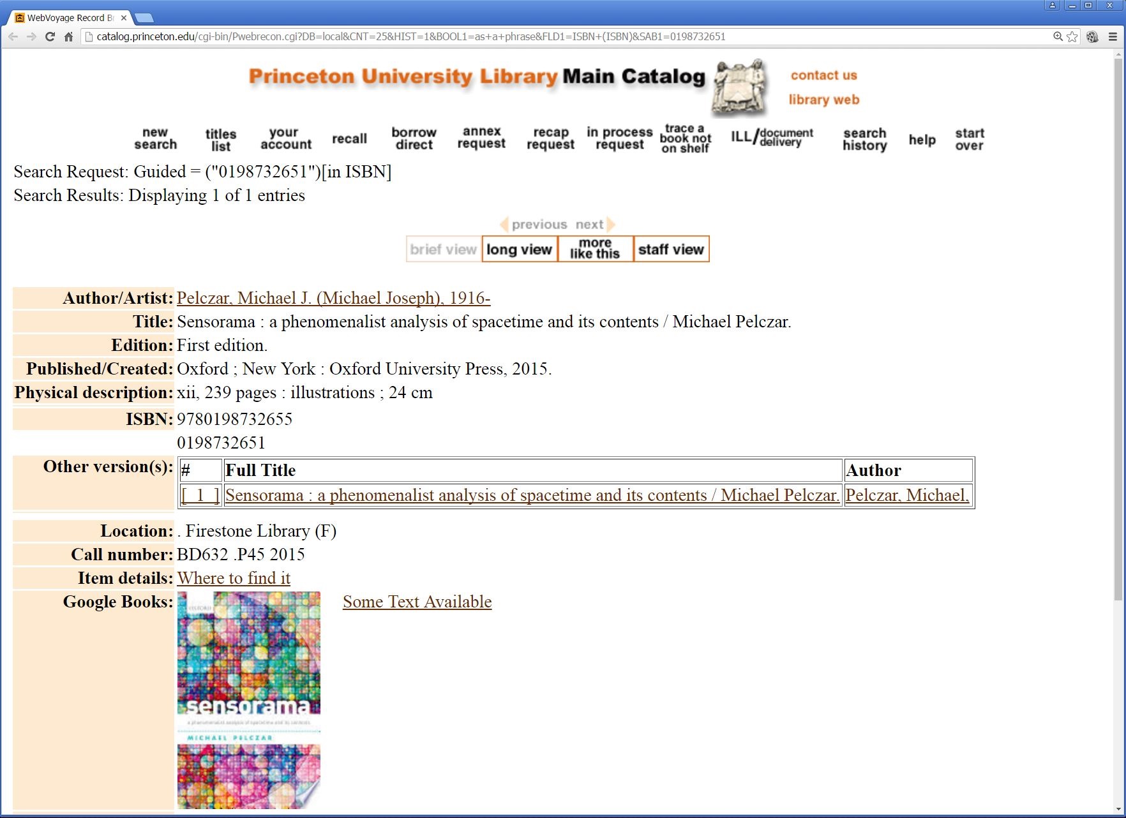This screenshot has height=818, width=1126.
Task: Open the help page
Action: click(x=922, y=140)
